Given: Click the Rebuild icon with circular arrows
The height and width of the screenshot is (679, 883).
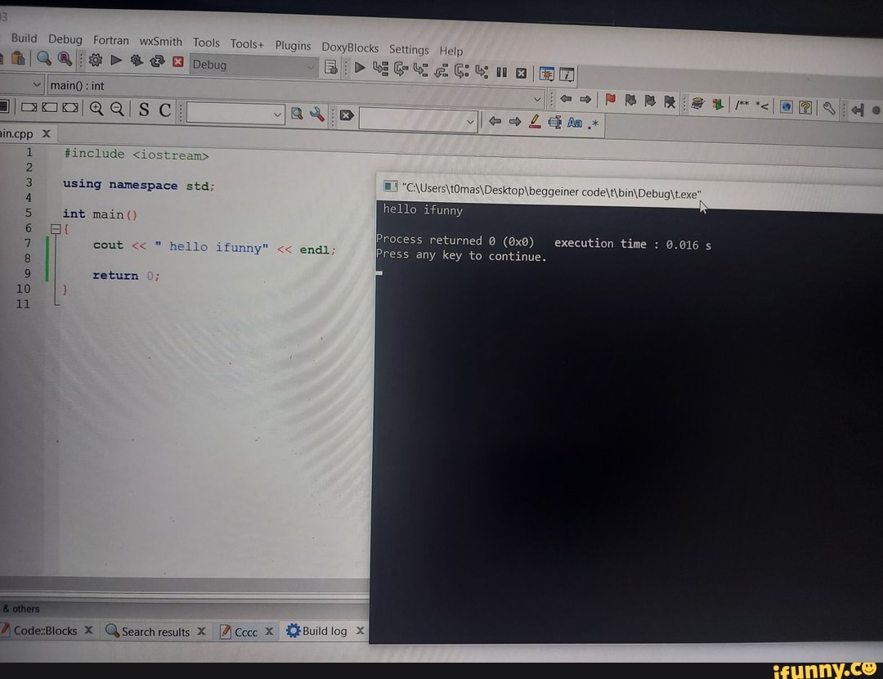Looking at the screenshot, I should click(157, 61).
